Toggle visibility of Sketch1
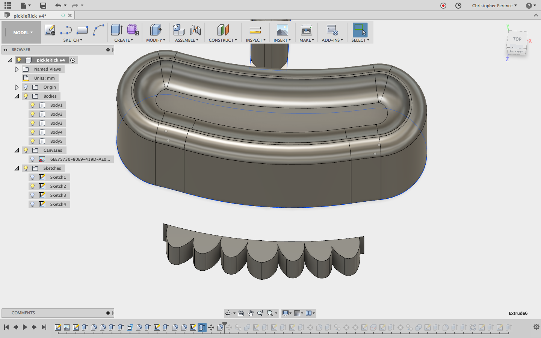Image resolution: width=541 pixels, height=338 pixels. (33, 177)
